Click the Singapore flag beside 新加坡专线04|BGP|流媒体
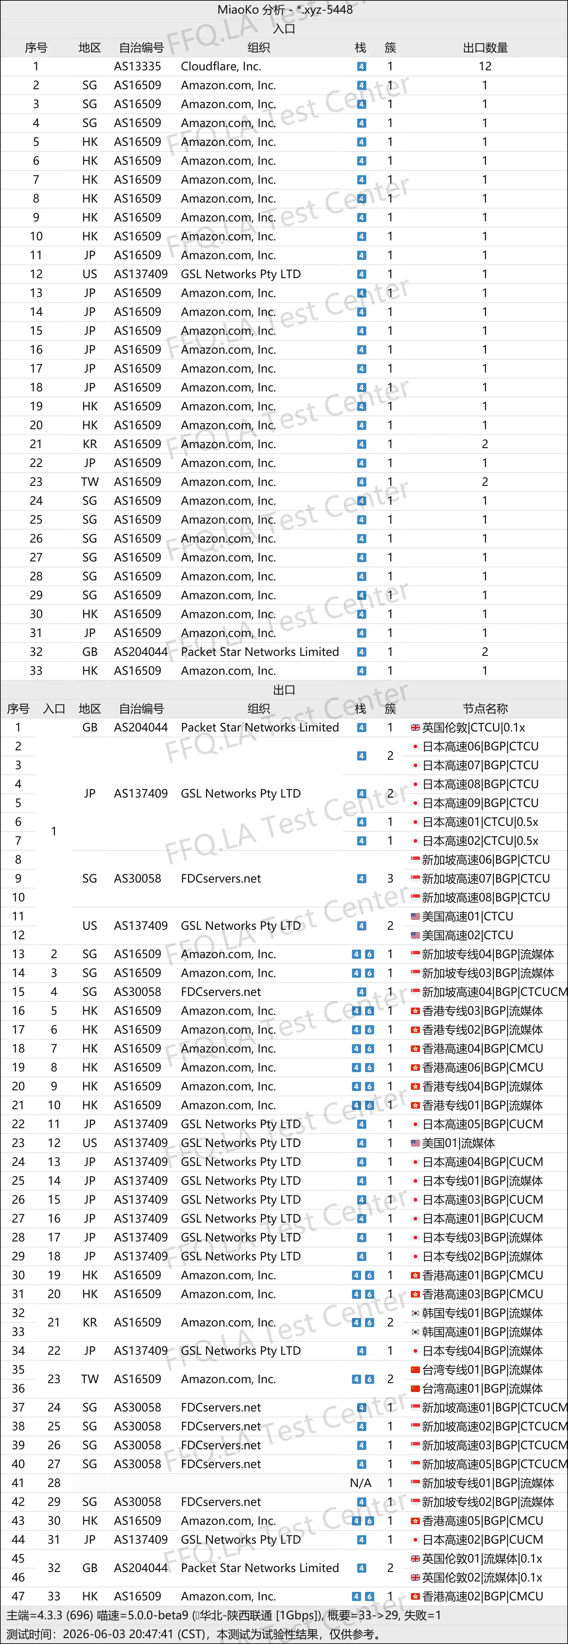This screenshot has height=1644, width=568. [x=415, y=954]
